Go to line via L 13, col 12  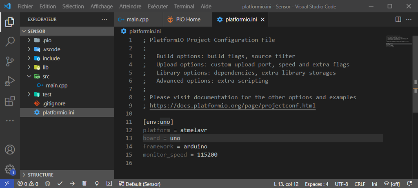coord(286,184)
